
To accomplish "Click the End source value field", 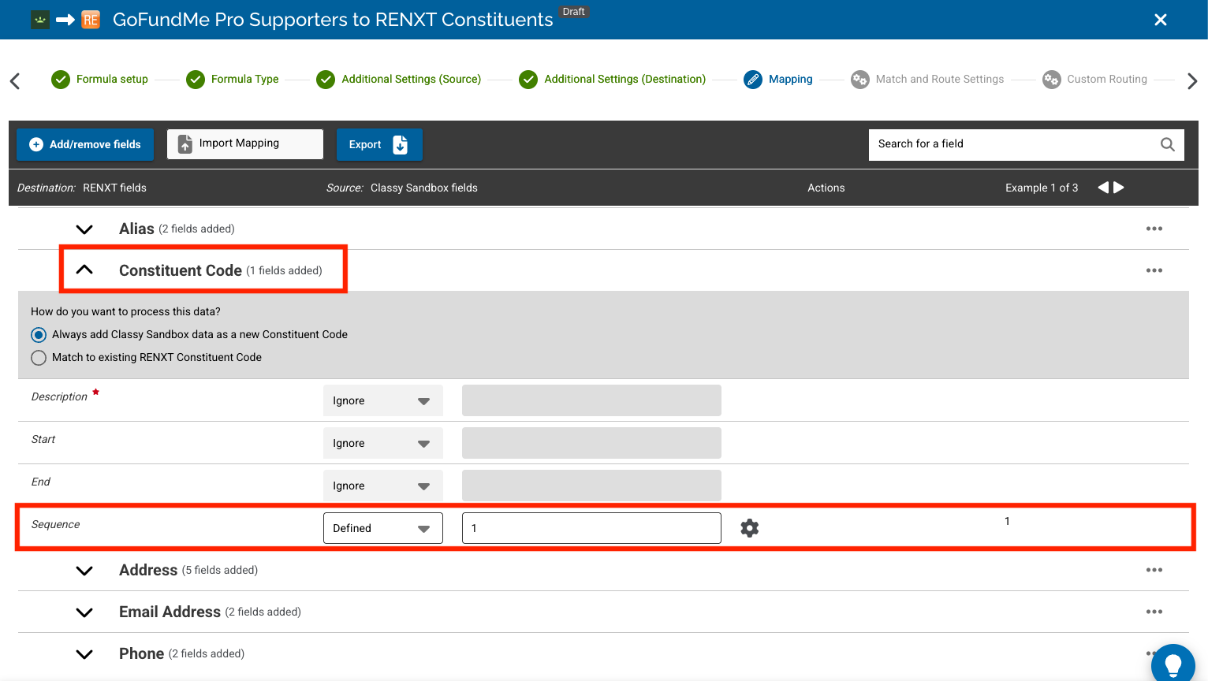I will [591, 486].
